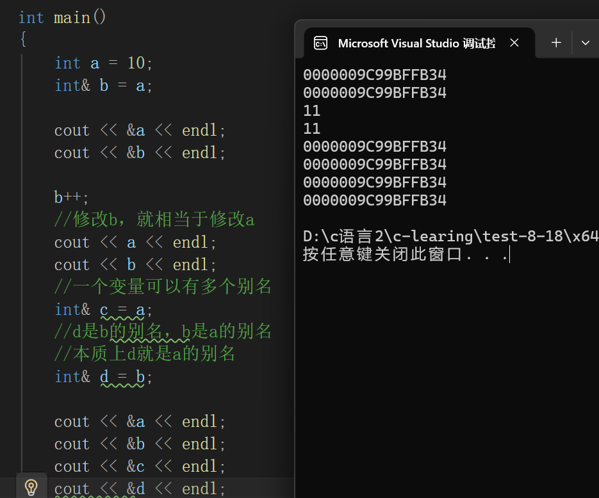Screen dimensions: 599x498
Task: Click the console path 'D:\c语言2\c-learing'
Action: (x=388, y=237)
